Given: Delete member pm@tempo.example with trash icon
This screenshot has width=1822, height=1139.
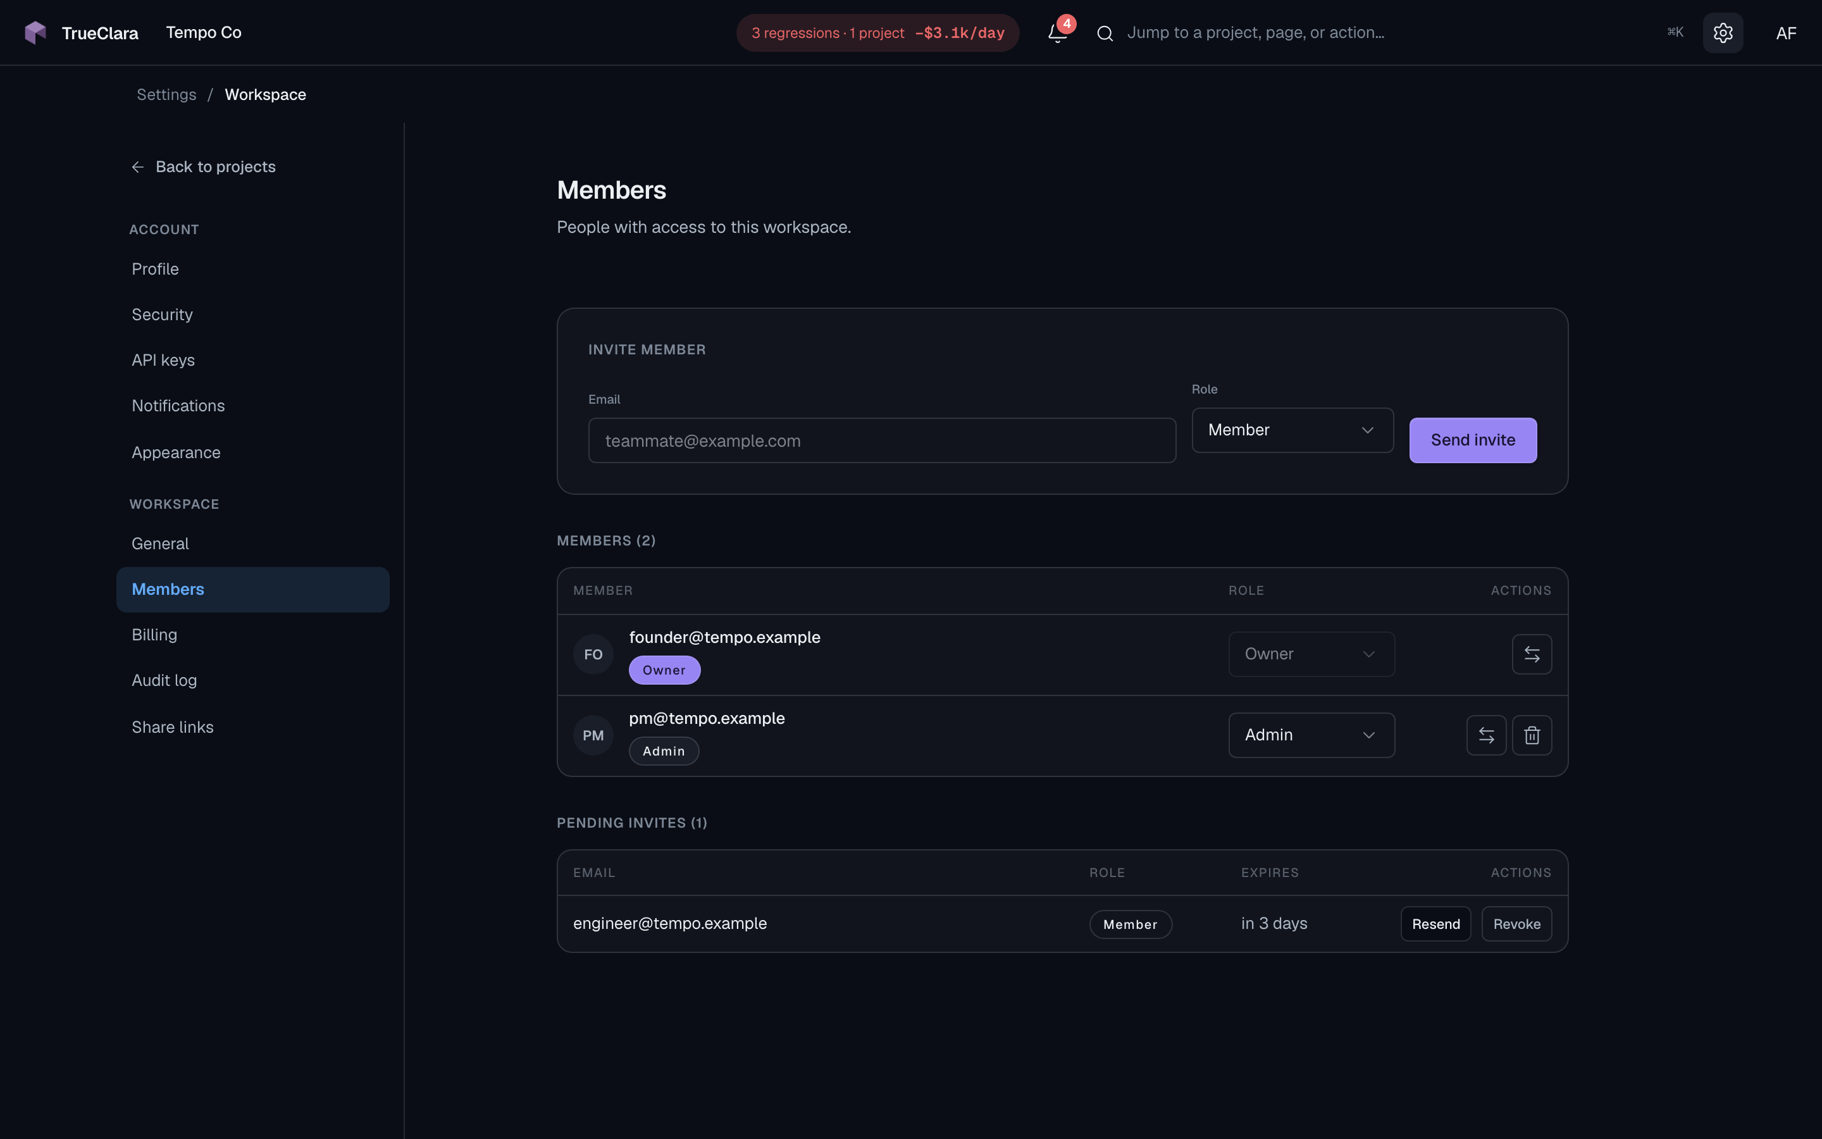Looking at the screenshot, I should click(1532, 735).
